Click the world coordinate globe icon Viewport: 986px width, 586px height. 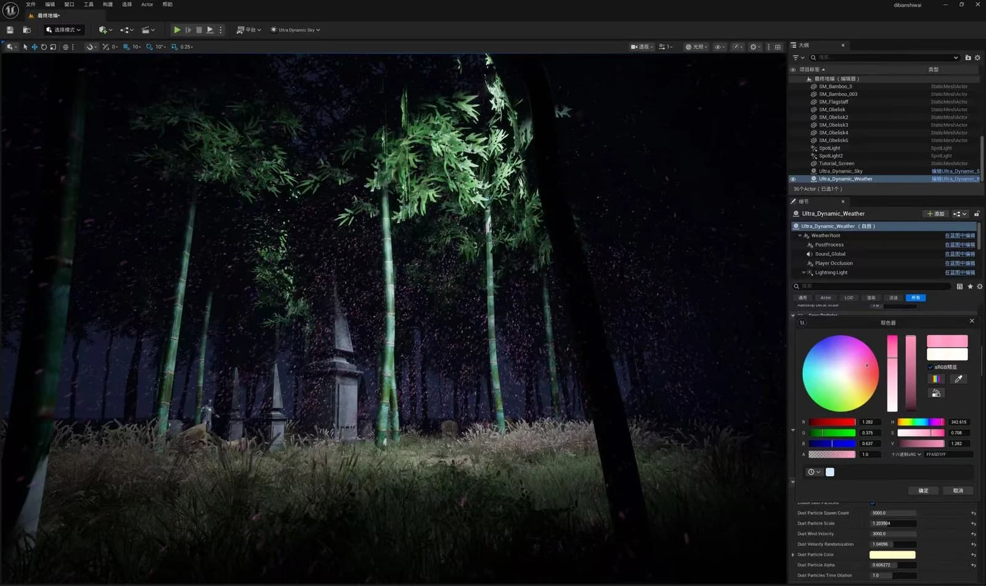point(65,47)
